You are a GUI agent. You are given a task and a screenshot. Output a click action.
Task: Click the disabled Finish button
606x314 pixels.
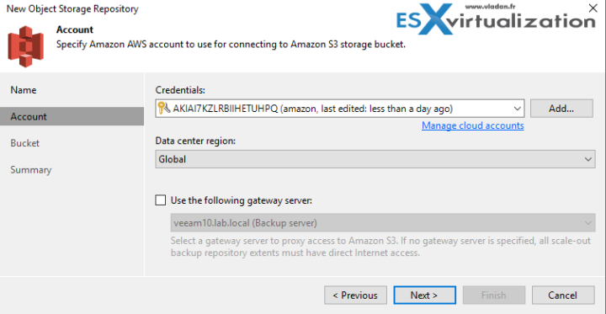click(493, 295)
